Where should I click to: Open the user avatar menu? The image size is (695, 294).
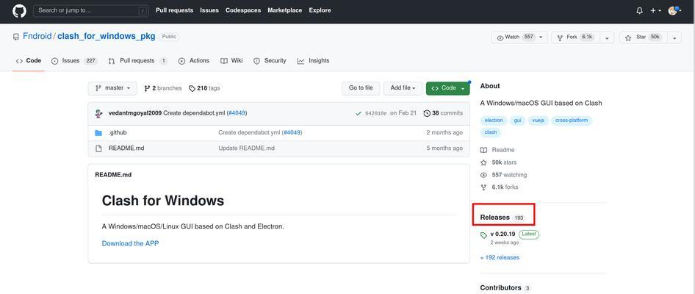673,10
